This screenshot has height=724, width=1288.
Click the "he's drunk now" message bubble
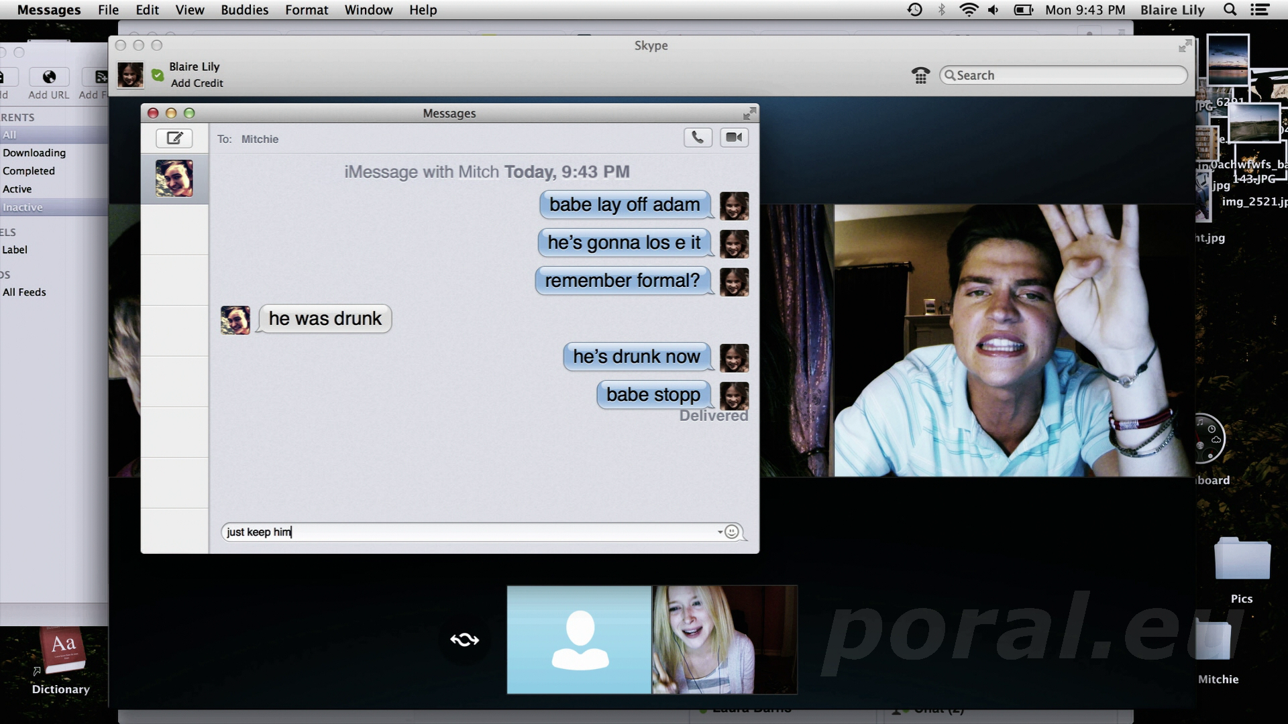point(637,357)
